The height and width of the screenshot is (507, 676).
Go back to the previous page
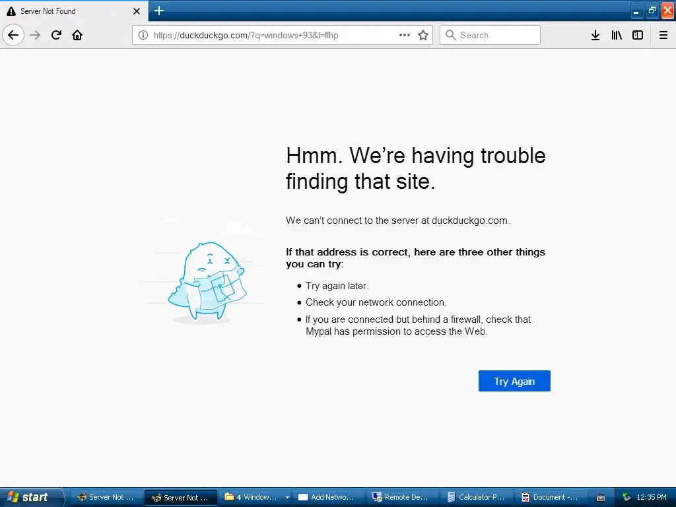[x=13, y=35]
